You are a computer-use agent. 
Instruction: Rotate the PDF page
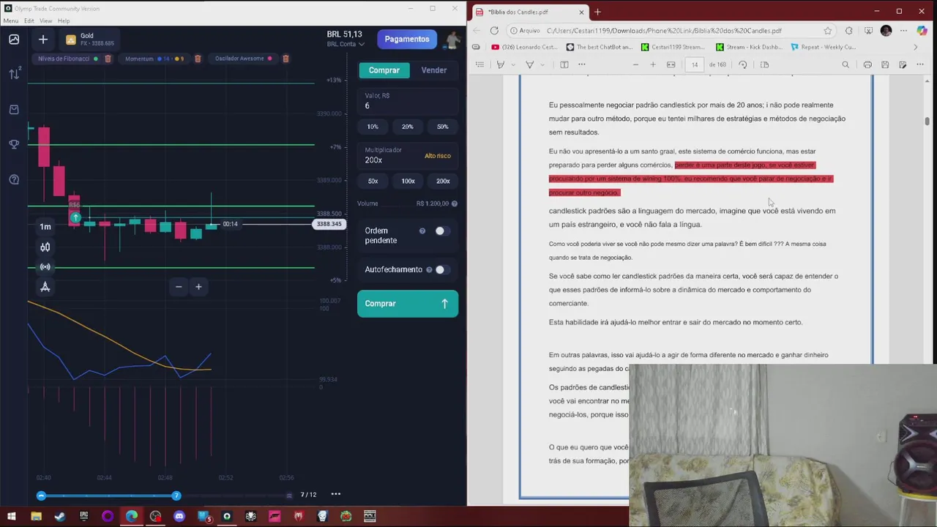pos(743,64)
